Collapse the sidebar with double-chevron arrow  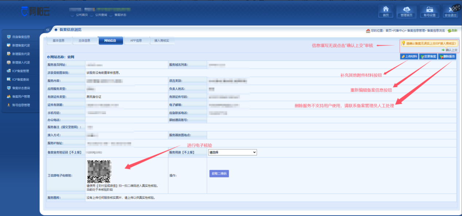click(x=47, y=30)
